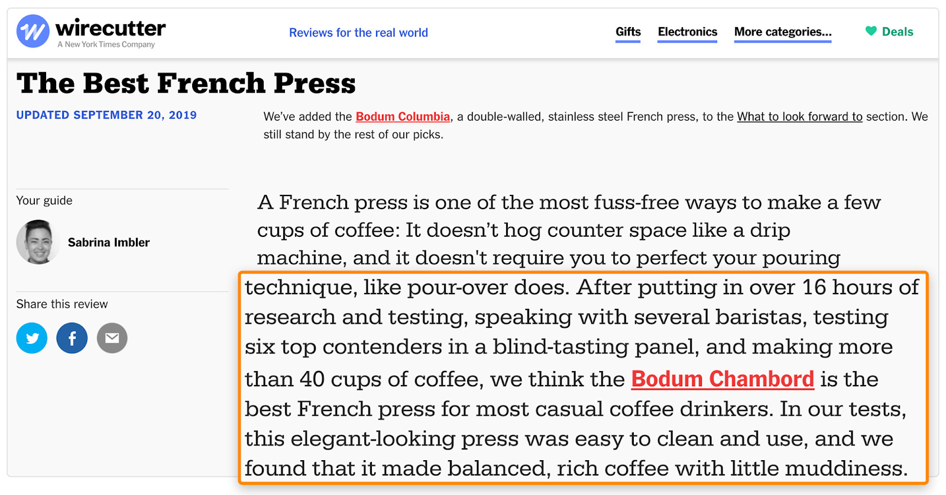Jump to What to look forward to section
The width and height of the screenshot is (946, 495).
tap(799, 117)
